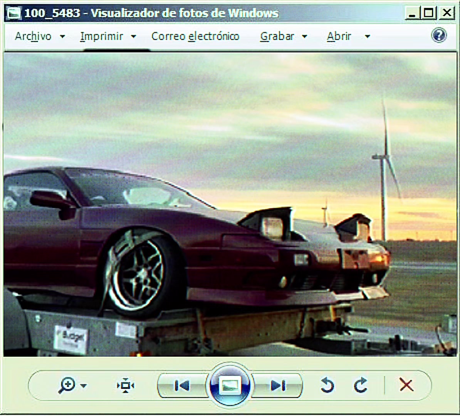
Task: Go to next photo
Action: tap(278, 386)
